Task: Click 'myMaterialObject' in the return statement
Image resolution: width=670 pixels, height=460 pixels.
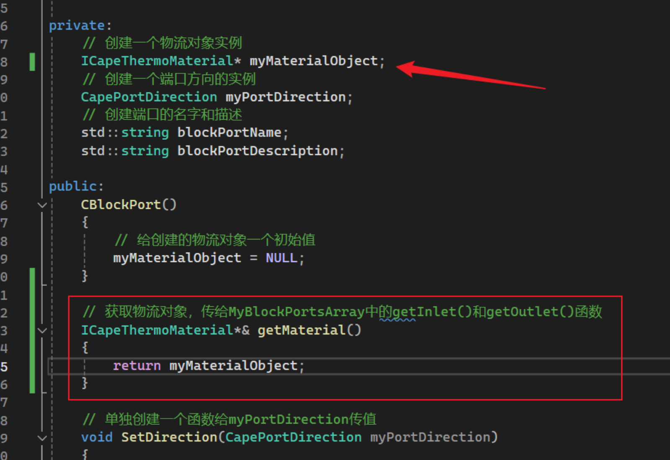Action: click(x=233, y=366)
